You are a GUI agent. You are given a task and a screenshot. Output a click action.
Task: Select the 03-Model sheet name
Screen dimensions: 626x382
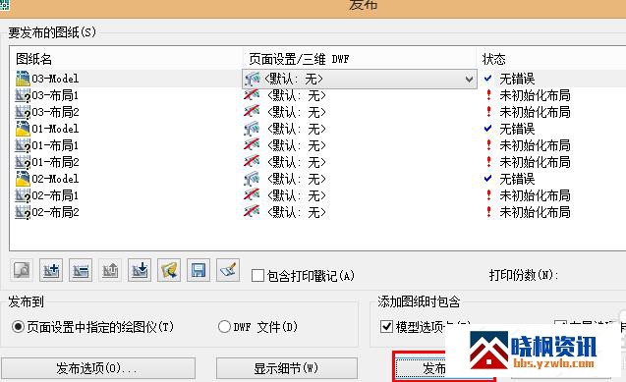click(x=55, y=79)
